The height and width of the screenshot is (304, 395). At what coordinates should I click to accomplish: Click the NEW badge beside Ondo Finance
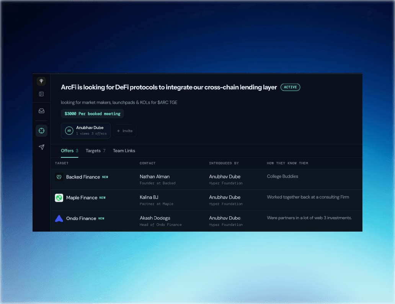pyautogui.click(x=101, y=219)
